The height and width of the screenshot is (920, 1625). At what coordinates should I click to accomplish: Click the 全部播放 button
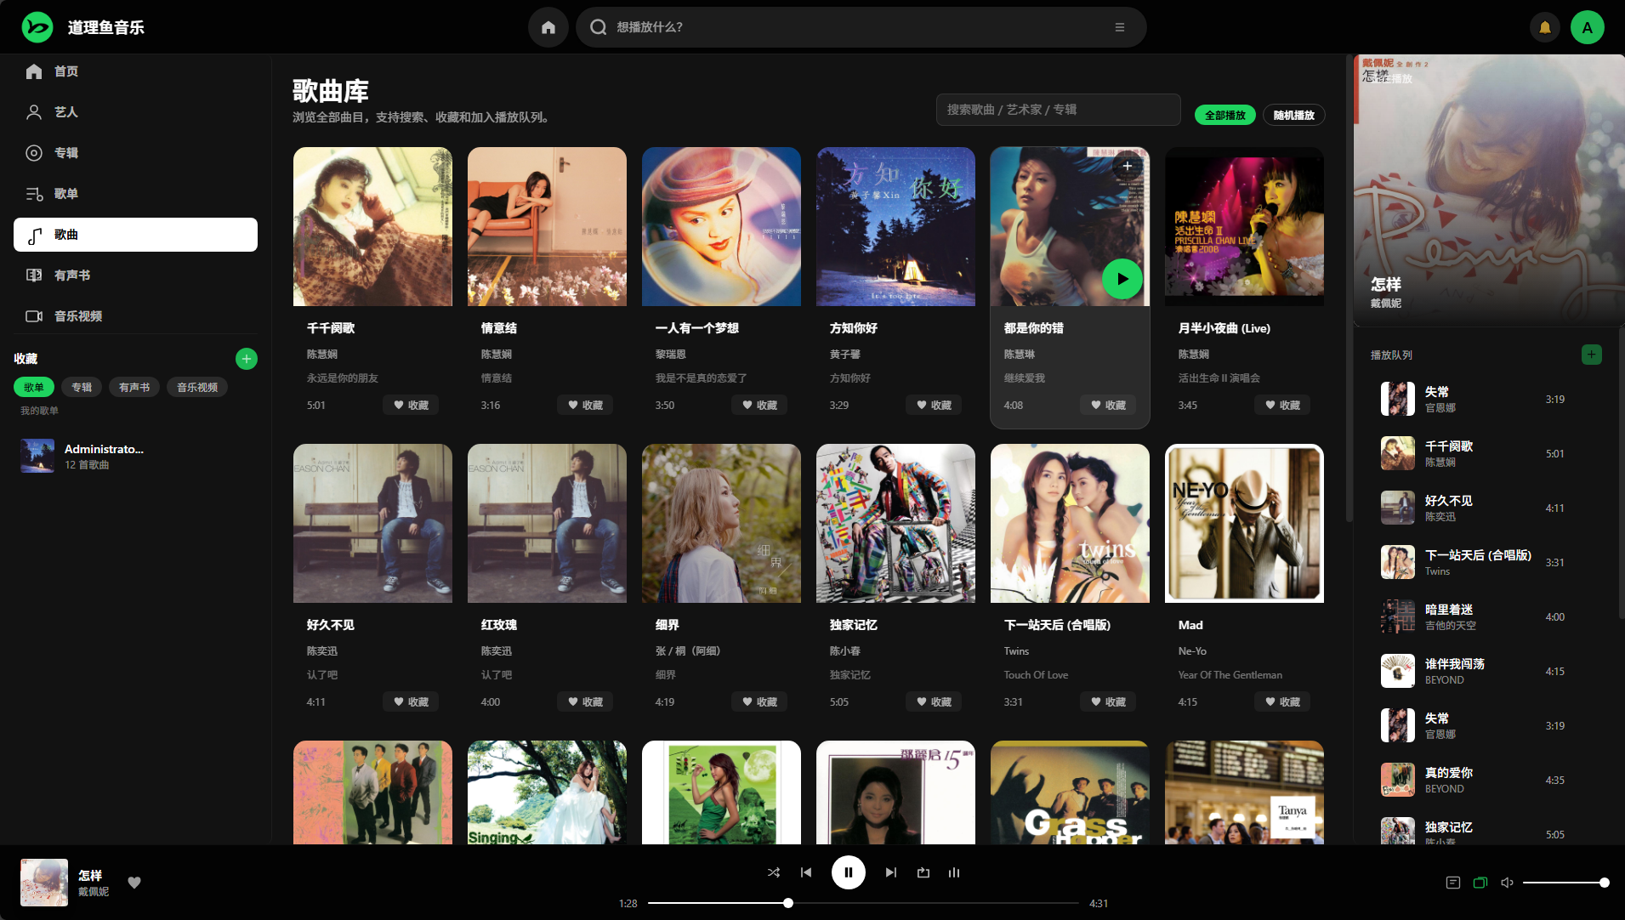point(1224,116)
